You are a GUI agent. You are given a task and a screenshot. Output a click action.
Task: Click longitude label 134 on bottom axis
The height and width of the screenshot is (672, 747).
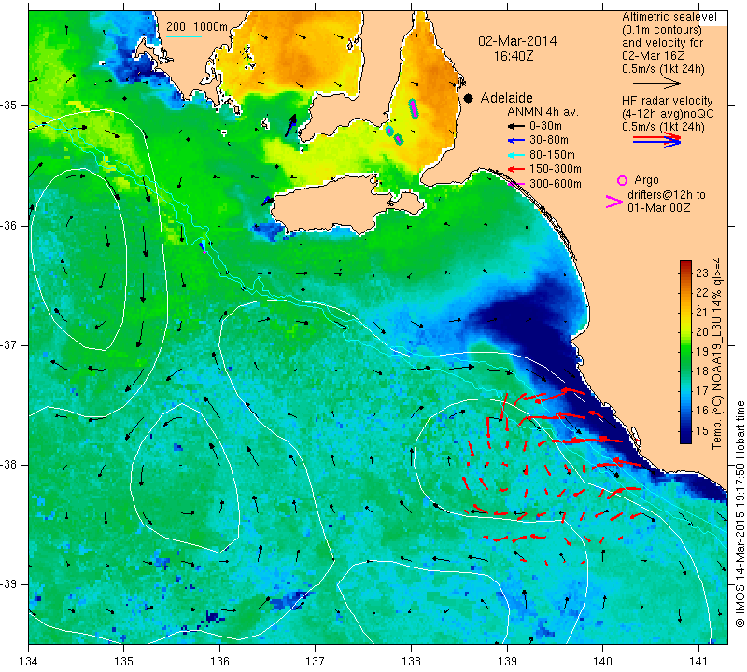(x=29, y=662)
